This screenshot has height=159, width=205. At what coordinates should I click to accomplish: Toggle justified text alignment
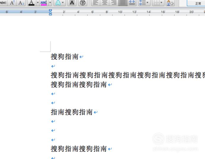point(123,3)
